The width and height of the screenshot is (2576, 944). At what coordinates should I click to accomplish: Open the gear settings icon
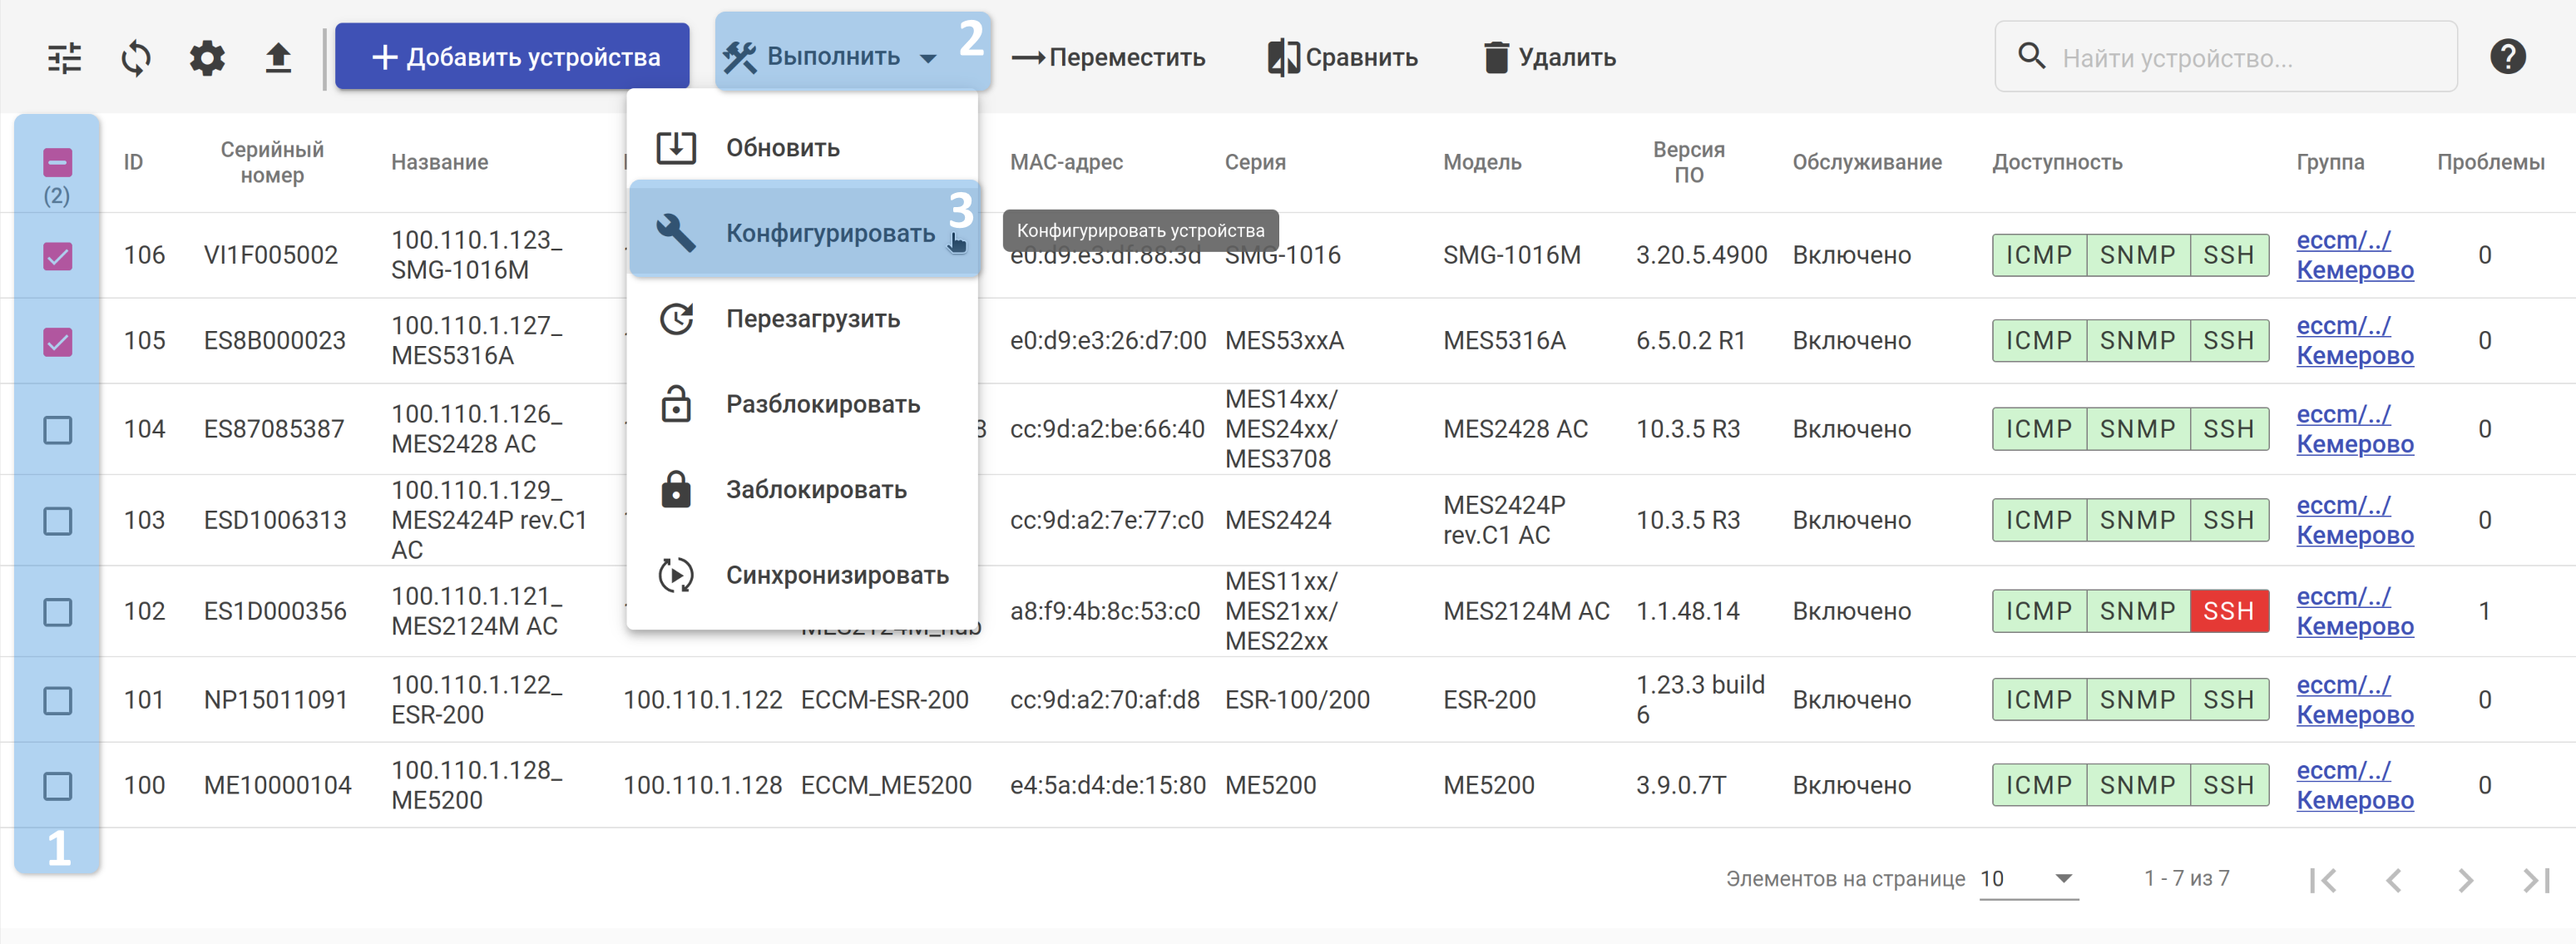[207, 58]
